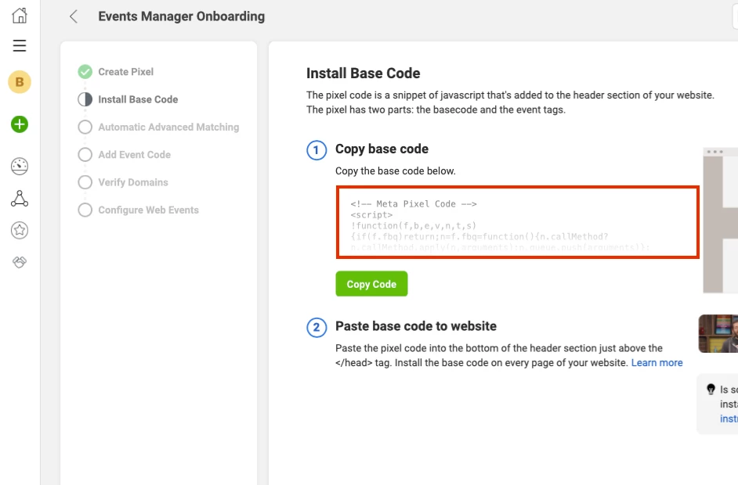This screenshot has width=738, height=485.
Task: Open the Data Sources triangle icon
Action: point(20,199)
